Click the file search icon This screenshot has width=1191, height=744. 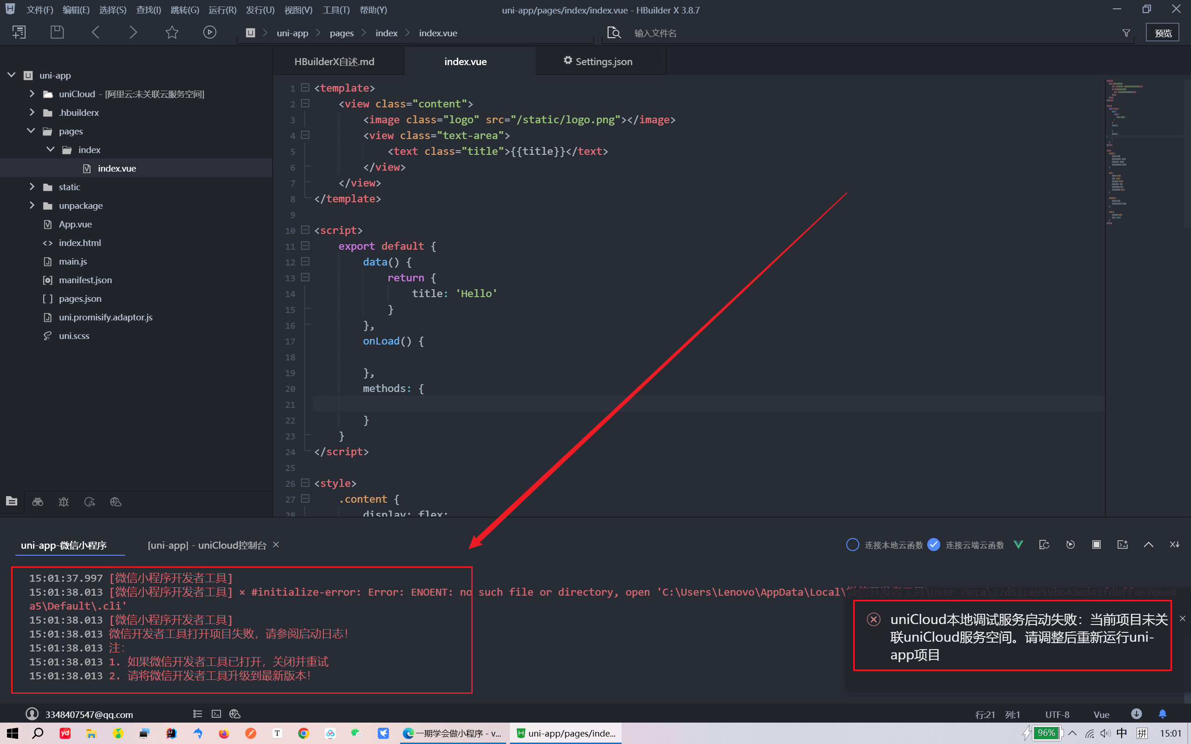click(614, 33)
